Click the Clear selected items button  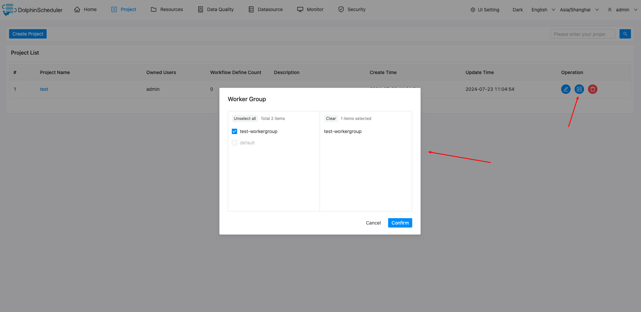(331, 119)
